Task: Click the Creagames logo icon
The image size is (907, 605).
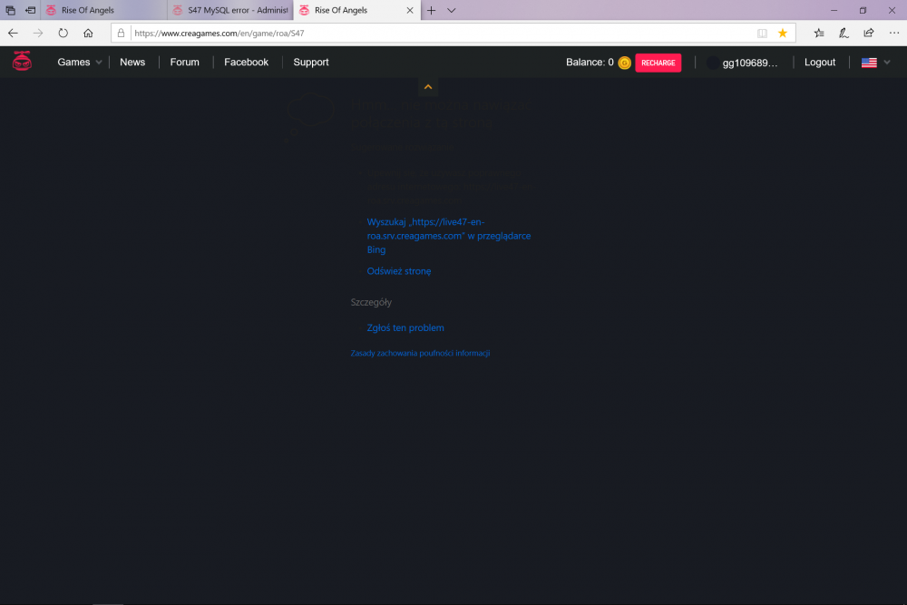Action: (x=21, y=62)
